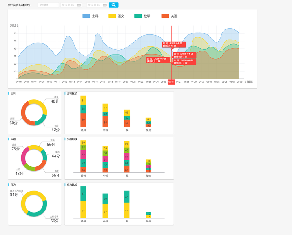Screen dimensions: 292x235
Task: Toggle the 主科 blue legend swatch
Action: click(x=86, y=16)
